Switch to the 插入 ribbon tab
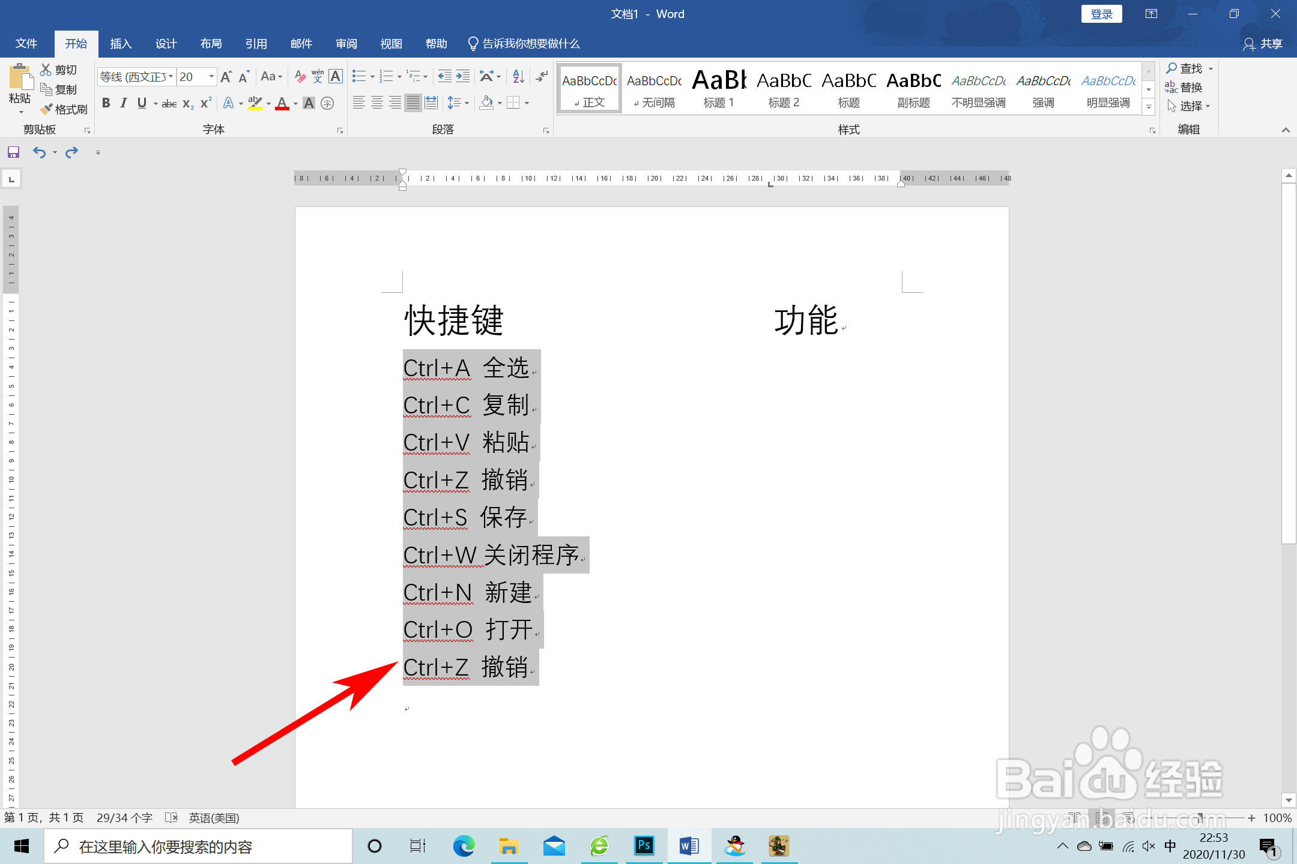 pyautogui.click(x=121, y=43)
